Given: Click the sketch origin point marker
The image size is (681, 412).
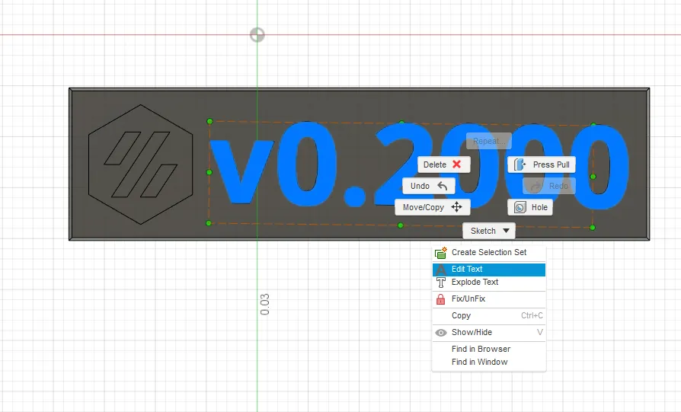Looking at the screenshot, I should pyautogui.click(x=257, y=35).
